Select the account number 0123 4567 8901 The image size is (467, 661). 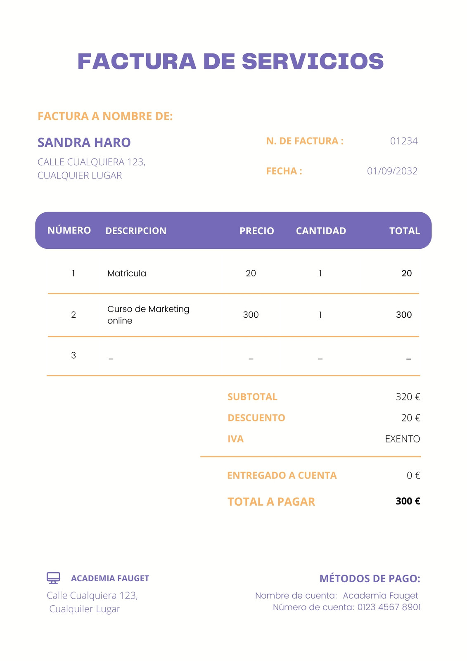click(389, 607)
